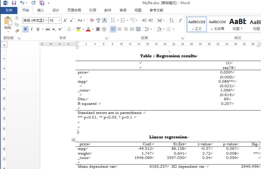Viewport: 261px width, 169px height.
Task: Click the Undo arrow icon
Action: click(x=22, y=3)
